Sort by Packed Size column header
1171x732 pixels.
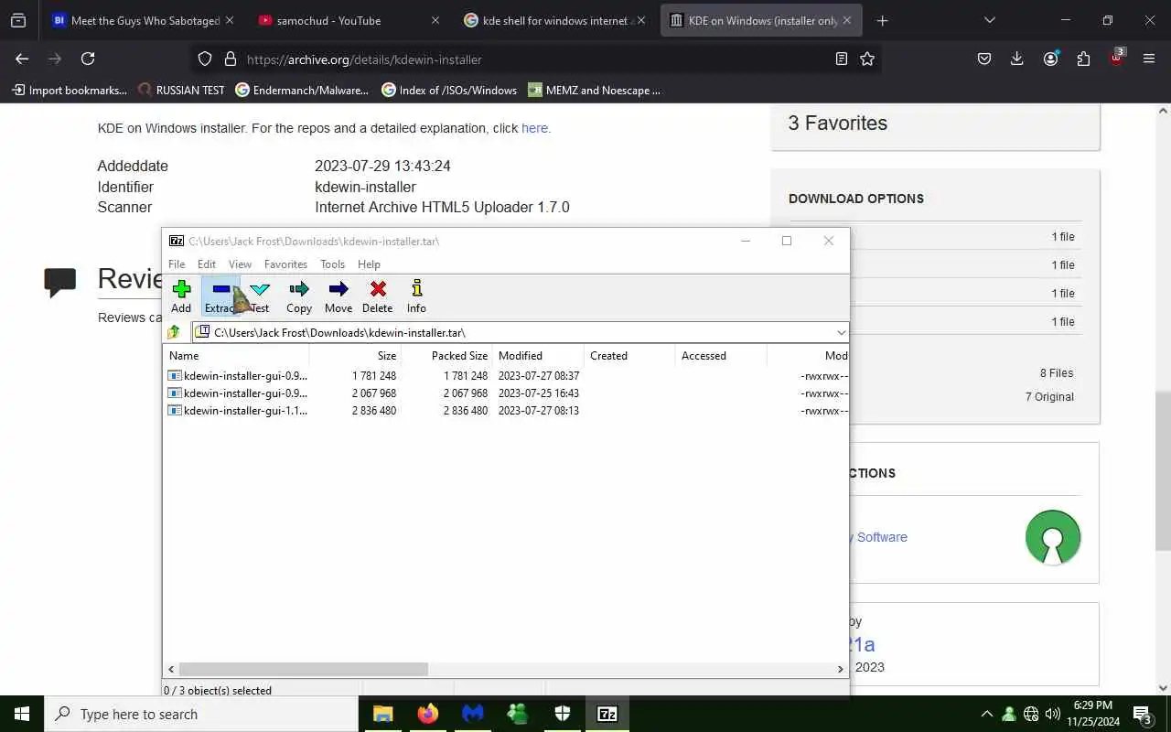tap(447, 356)
